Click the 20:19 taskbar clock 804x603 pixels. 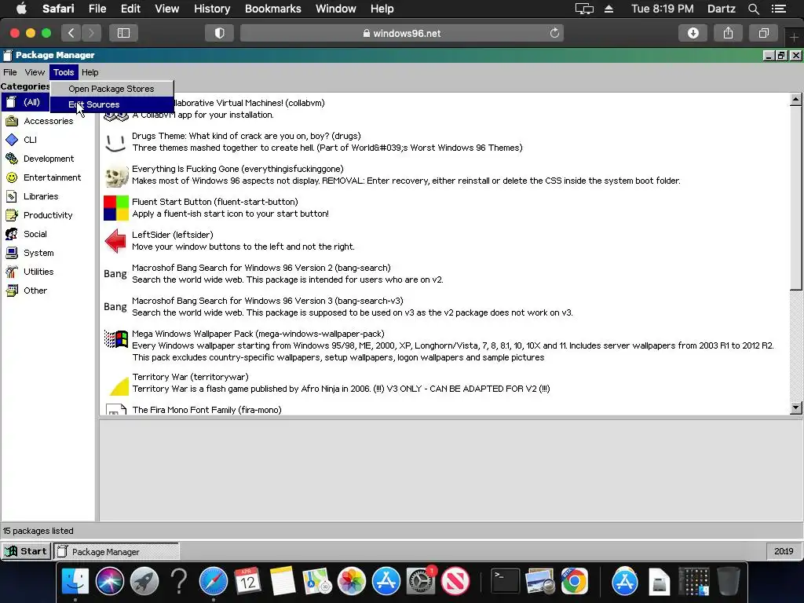[x=784, y=551]
